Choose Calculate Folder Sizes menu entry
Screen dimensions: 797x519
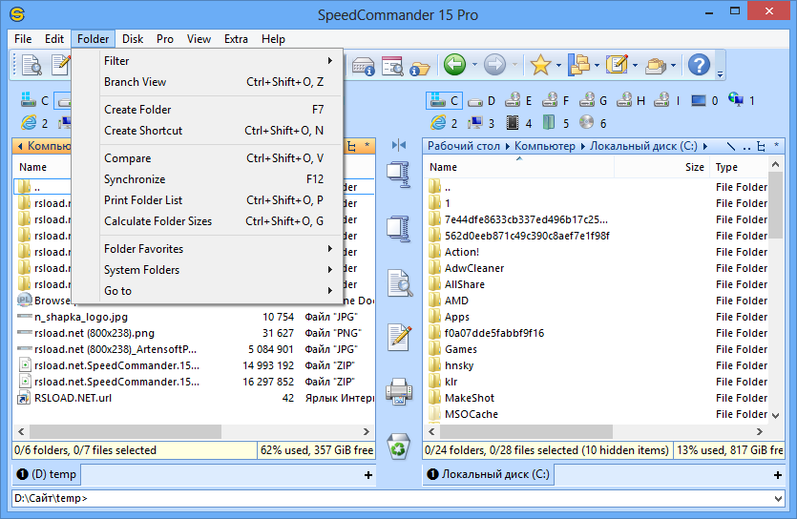click(208, 221)
